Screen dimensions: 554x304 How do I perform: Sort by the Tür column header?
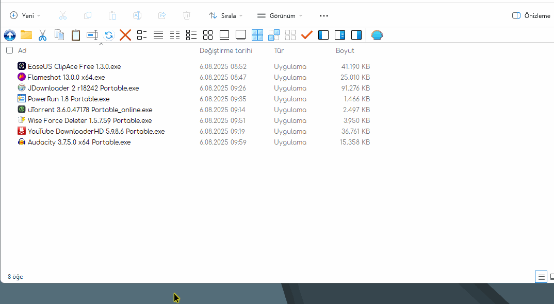pyautogui.click(x=279, y=50)
